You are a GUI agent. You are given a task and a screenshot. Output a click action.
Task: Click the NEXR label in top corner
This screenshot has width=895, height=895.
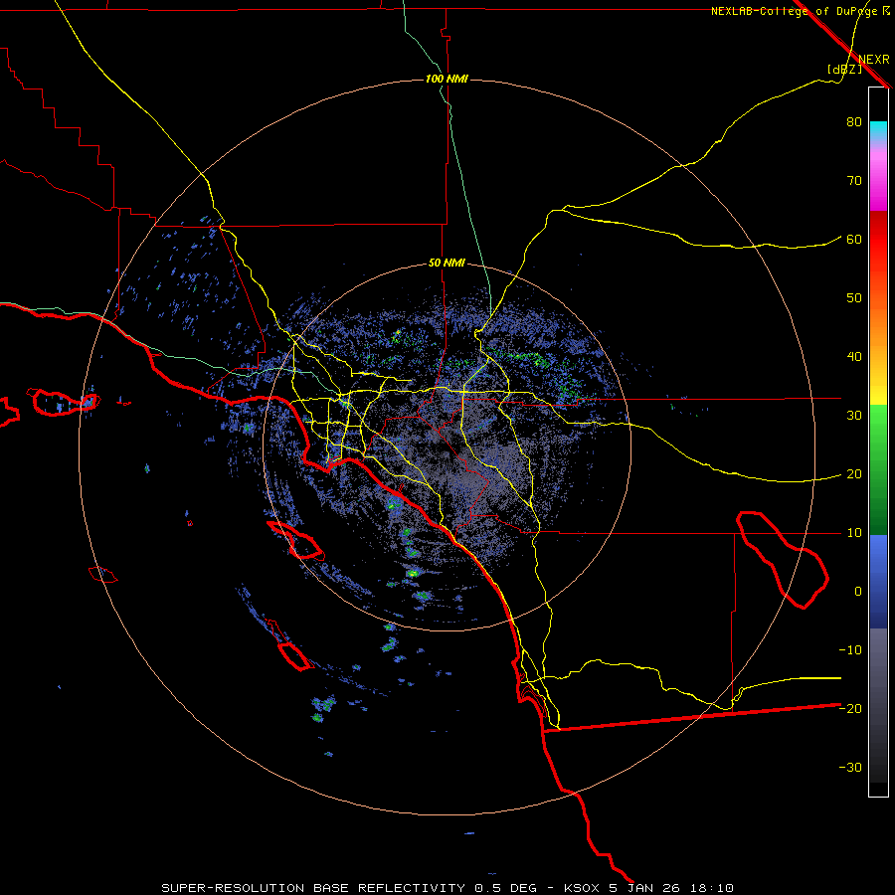pos(873,60)
